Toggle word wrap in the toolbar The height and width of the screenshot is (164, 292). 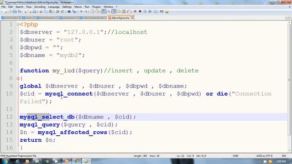pos(104,11)
